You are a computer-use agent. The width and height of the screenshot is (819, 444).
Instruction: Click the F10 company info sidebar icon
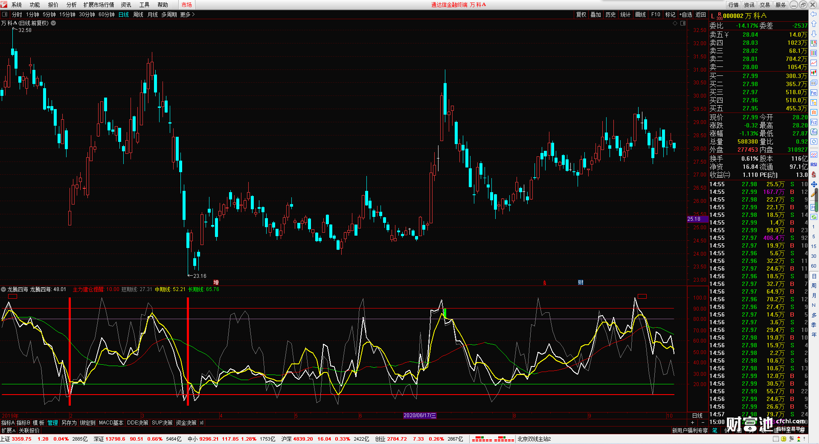[814, 92]
